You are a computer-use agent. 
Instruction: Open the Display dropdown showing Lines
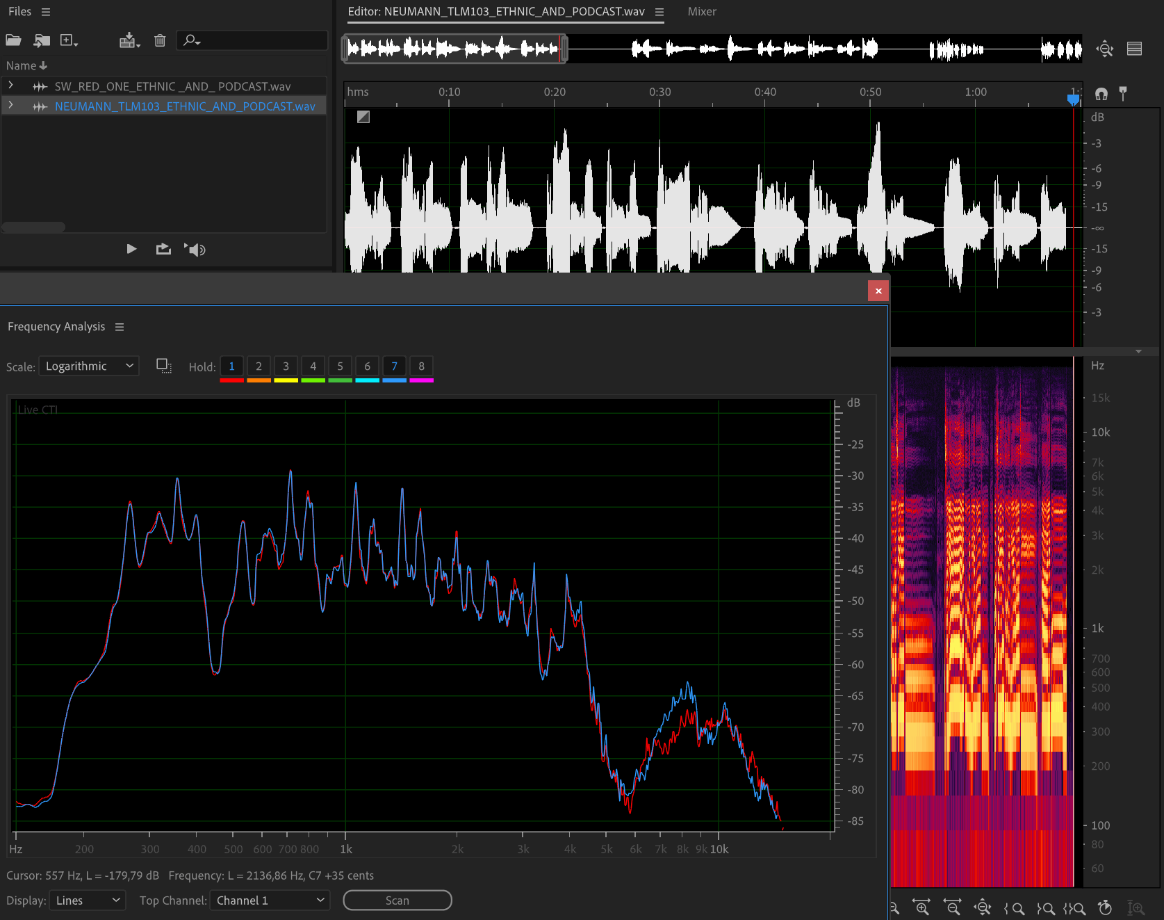click(x=88, y=901)
